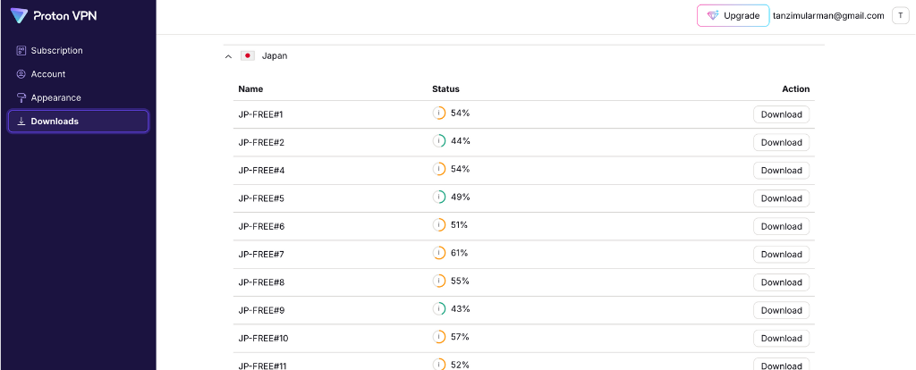
Task: Click the JP-FREE#5 load info icon
Action: 438,198
